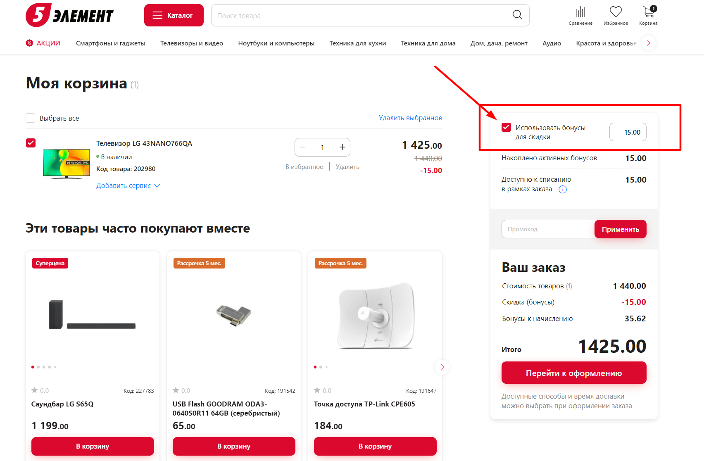This screenshot has height=461, width=704.
Task: Open the Каталог menu
Action: pyautogui.click(x=174, y=15)
